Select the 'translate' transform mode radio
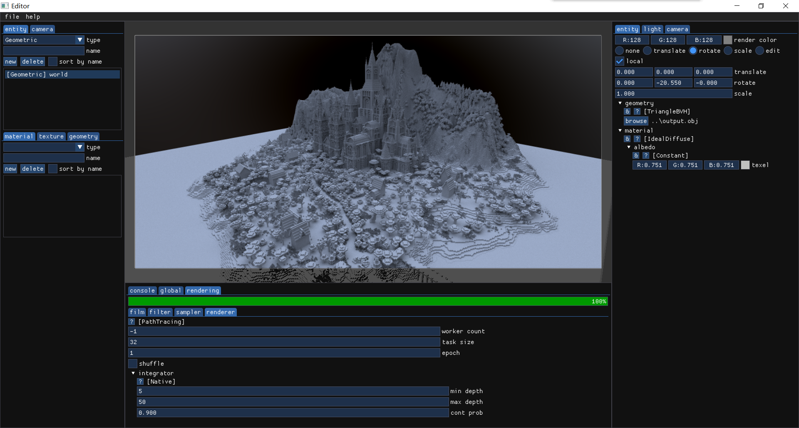Image resolution: width=799 pixels, height=428 pixels. (648, 51)
